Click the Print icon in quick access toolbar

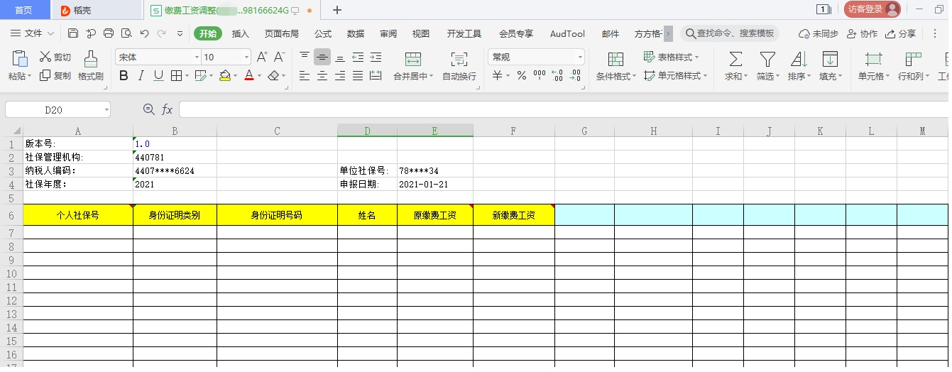(x=109, y=33)
